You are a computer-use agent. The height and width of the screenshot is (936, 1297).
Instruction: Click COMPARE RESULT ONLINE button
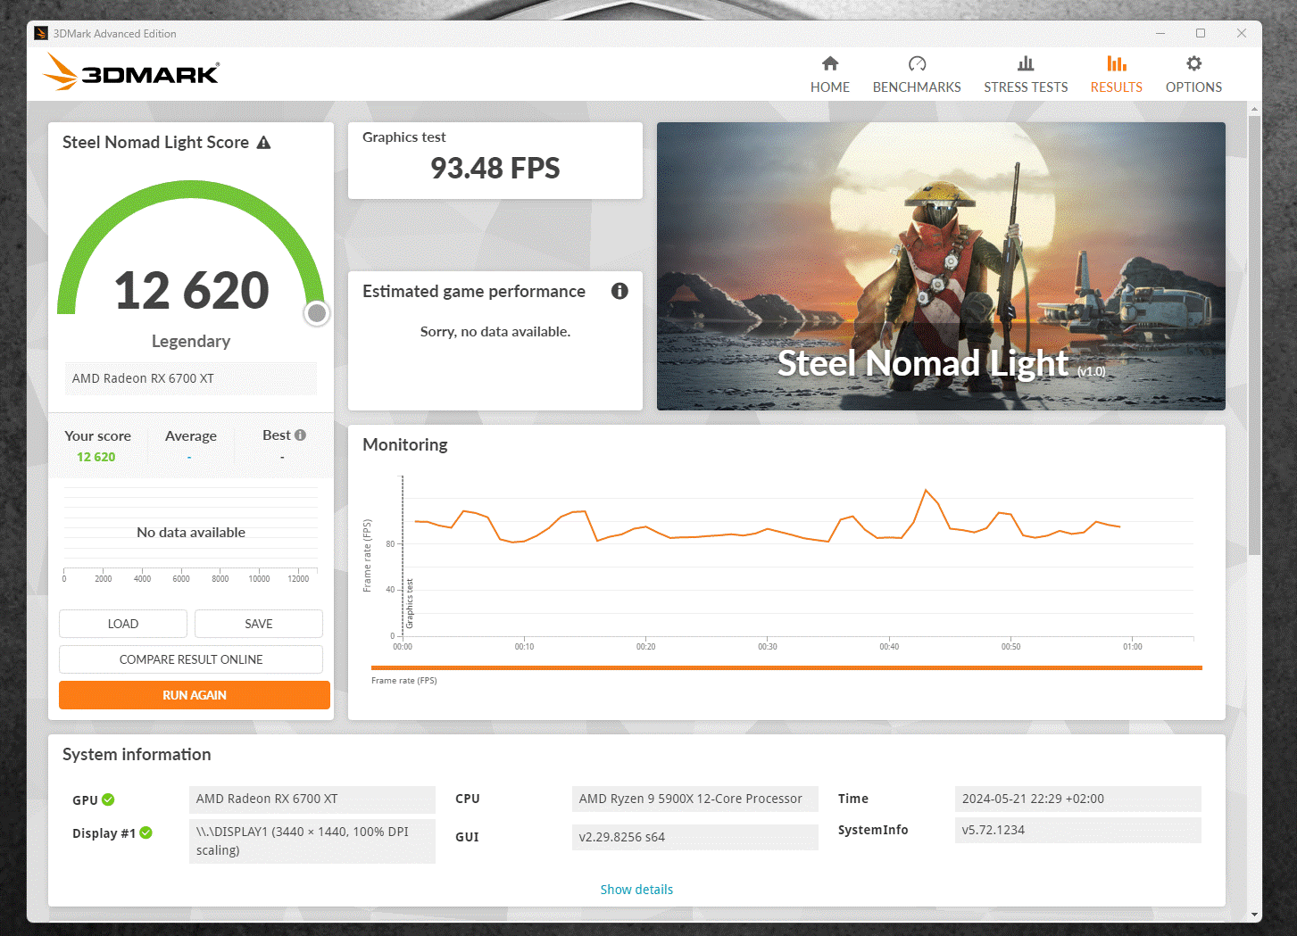(x=191, y=659)
